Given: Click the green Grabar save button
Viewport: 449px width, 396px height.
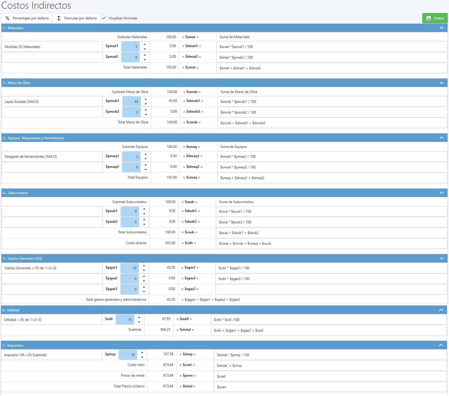Looking at the screenshot, I should pos(435,18).
